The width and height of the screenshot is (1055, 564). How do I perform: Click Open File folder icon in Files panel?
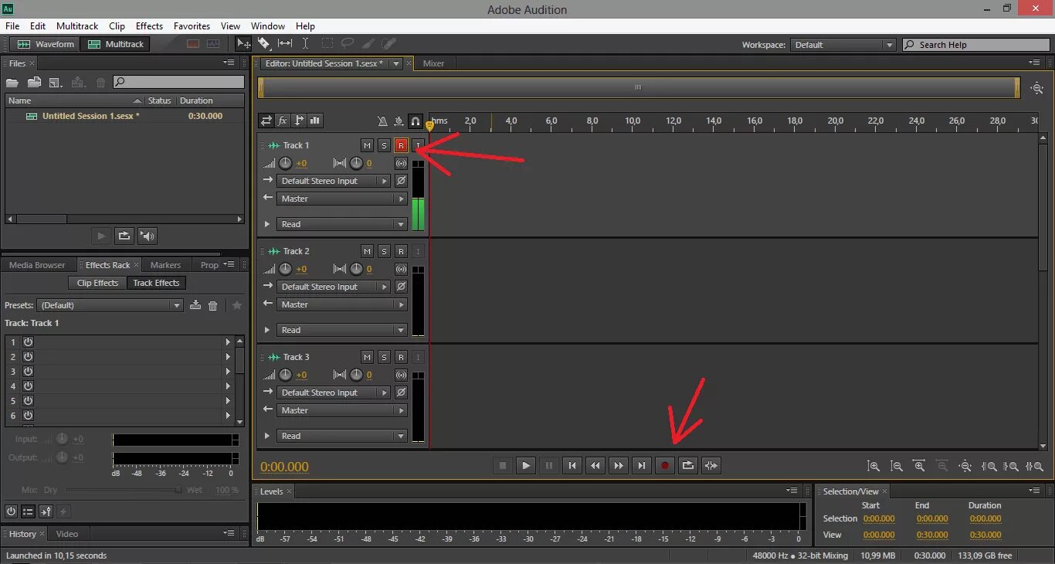pos(12,82)
